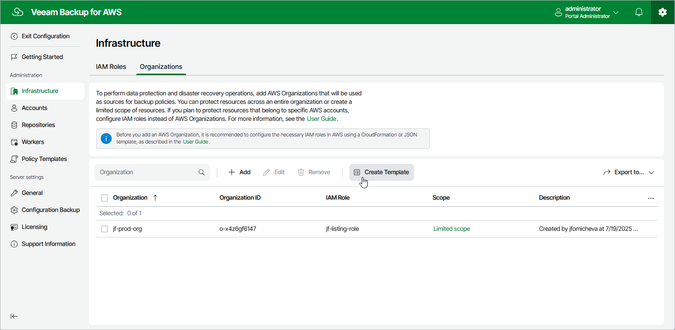Click the blue information icon in notice
This screenshot has height=330, width=675.
pos(107,138)
